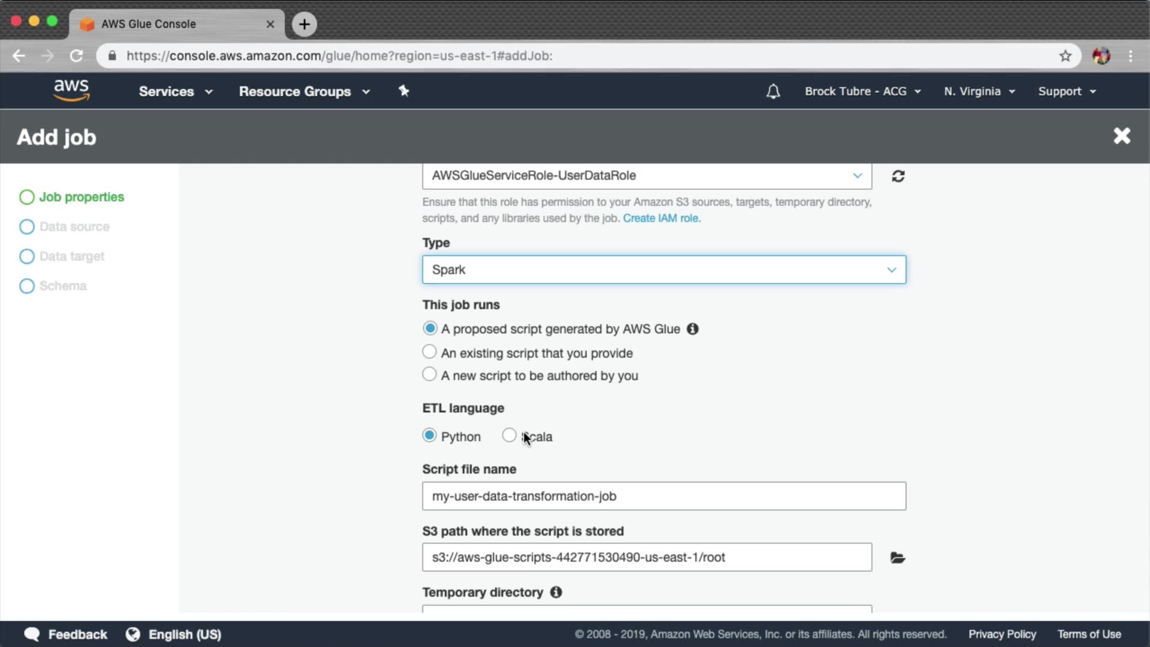
Task: Bookmark page with the star icon
Action: (1065, 56)
